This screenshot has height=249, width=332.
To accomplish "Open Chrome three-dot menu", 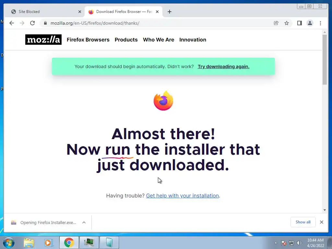I will click(320, 23).
